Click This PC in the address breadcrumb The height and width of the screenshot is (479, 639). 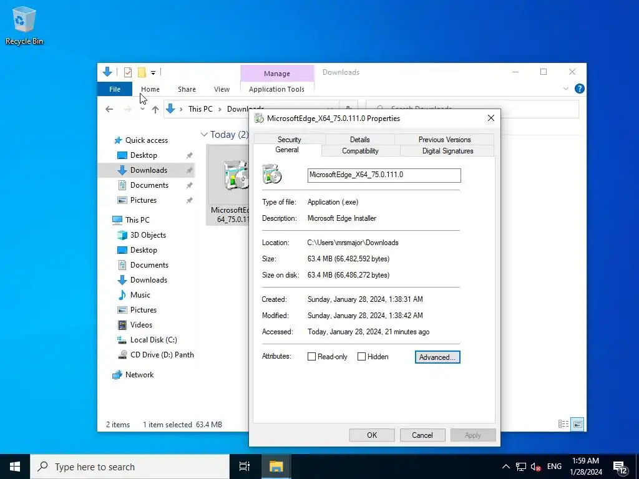point(200,109)
